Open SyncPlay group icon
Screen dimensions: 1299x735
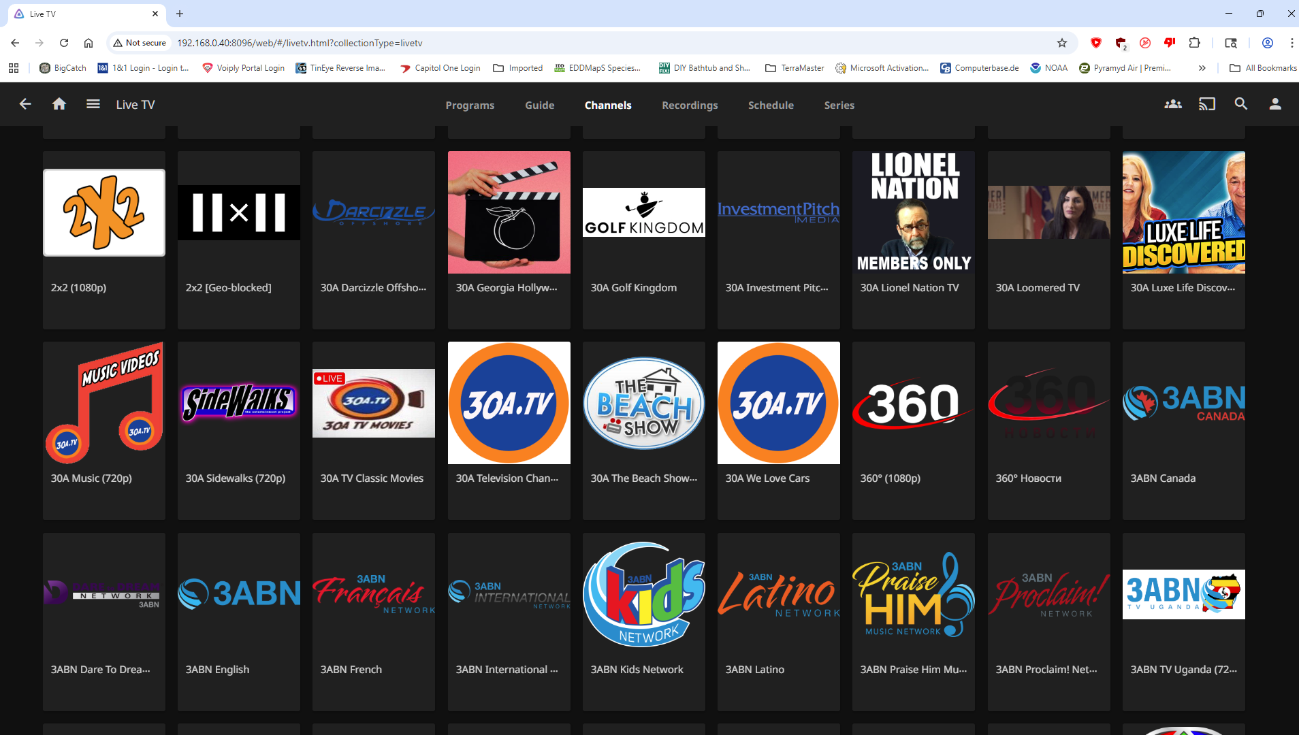[1173, 104]
